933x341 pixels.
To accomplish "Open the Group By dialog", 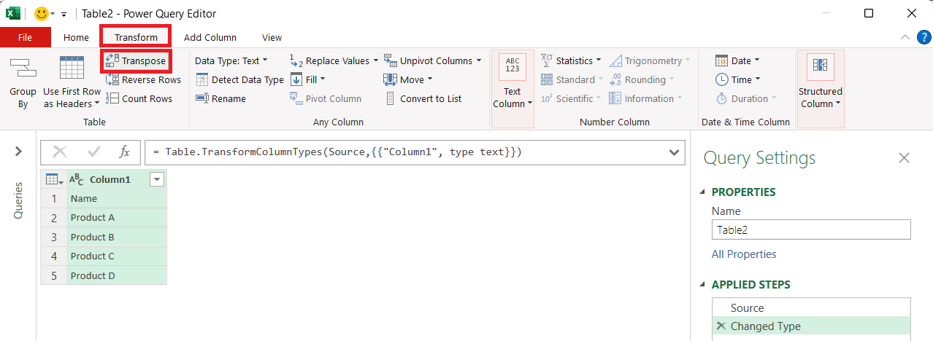I will pyautogui.click(x=23, y=82).
